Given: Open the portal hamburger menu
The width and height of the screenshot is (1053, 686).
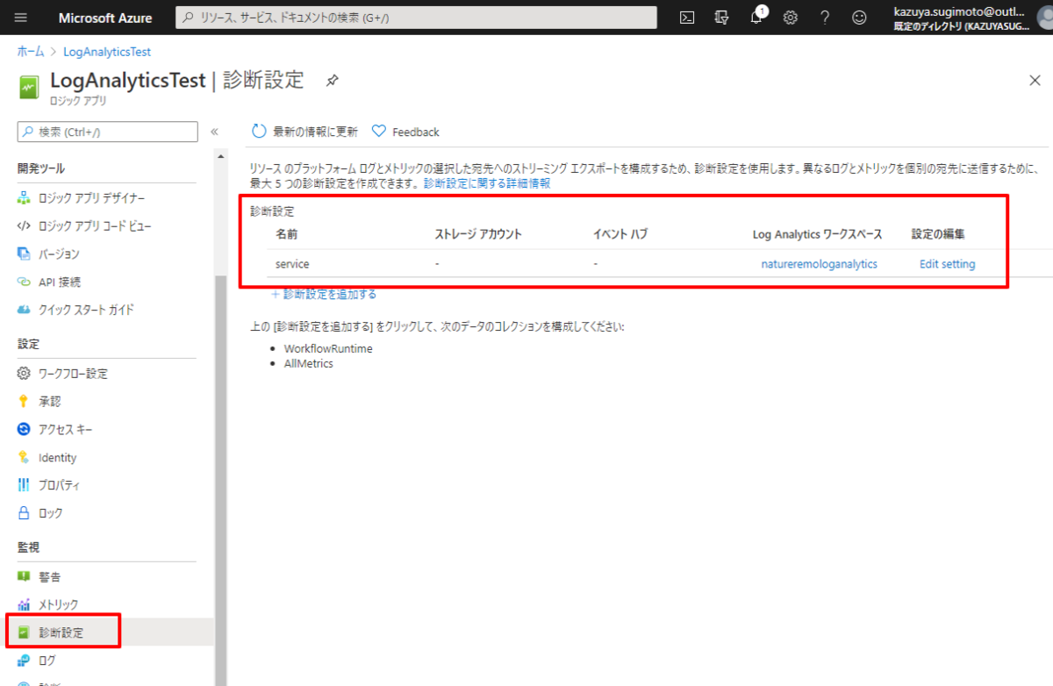Looking at the screenshot, I should [x=22, y=18].
